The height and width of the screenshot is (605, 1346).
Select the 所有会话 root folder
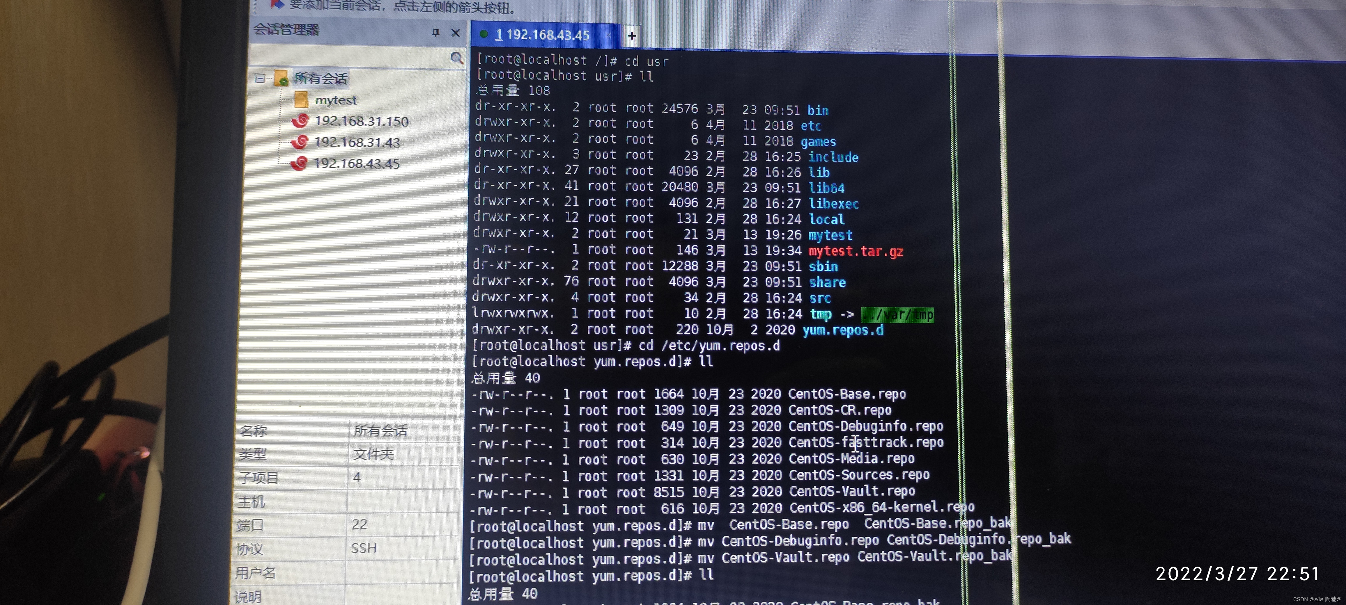(320, 79)
